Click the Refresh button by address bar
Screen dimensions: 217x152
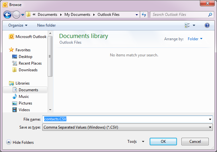(144, 15)
